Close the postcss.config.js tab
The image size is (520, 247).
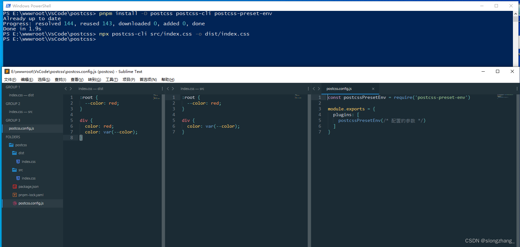[373, 89]
